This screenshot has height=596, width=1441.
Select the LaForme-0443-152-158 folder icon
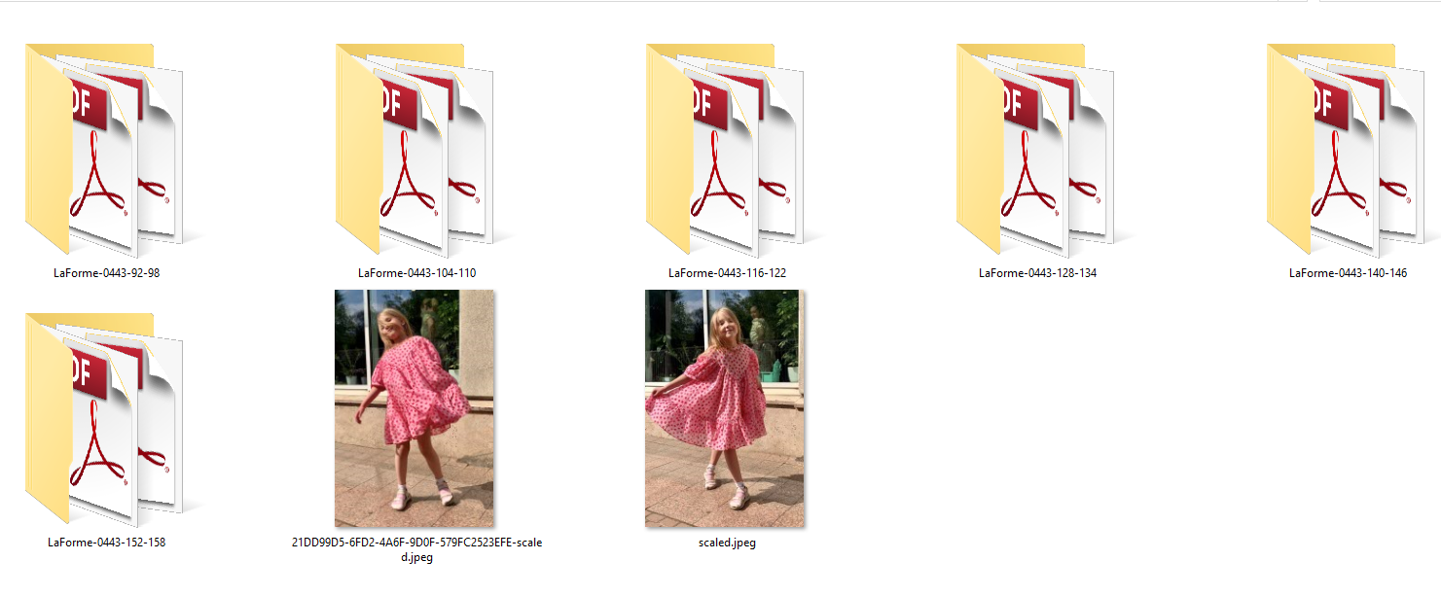click(105, 418)
